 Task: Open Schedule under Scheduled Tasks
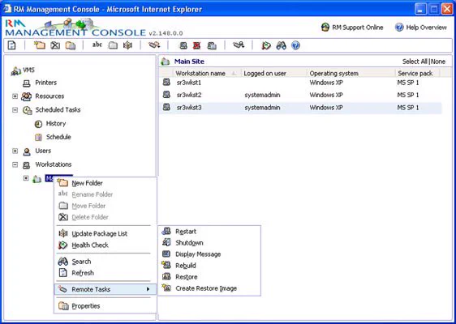[58, 137]
